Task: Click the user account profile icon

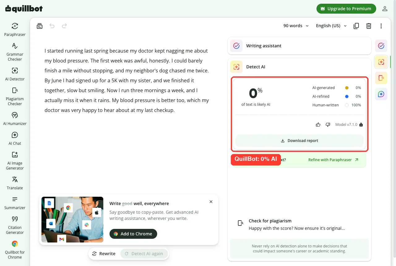Action: click(x=385, y=9)
